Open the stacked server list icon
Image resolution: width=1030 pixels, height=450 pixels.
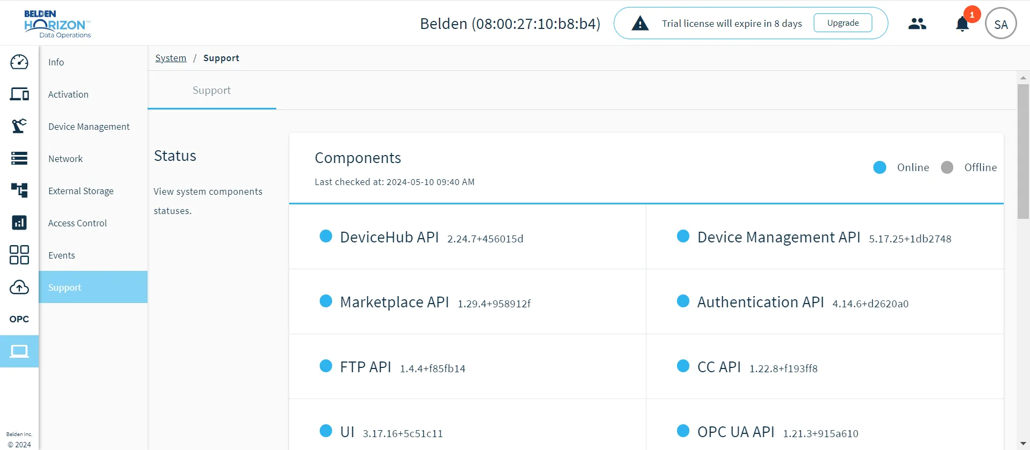19,158
